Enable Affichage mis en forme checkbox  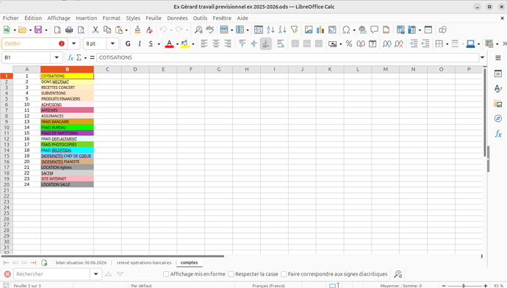point(166,274)
